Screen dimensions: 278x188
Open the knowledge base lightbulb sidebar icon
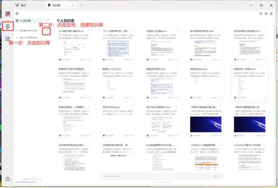click(x=7, y=26)
